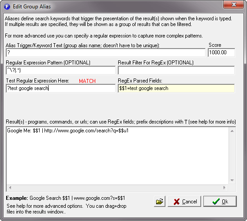
Task: Click the results scrollbar up arrow
Action: click(232, 131)
